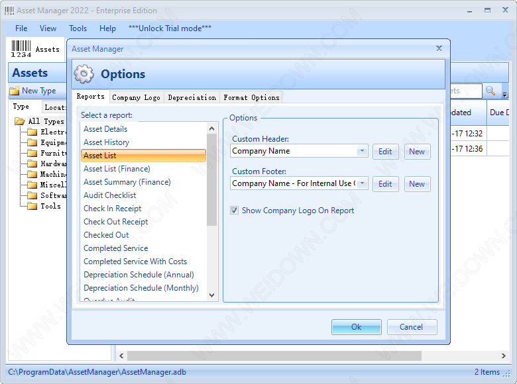Select Asset Details report

(x=143, y=129)
